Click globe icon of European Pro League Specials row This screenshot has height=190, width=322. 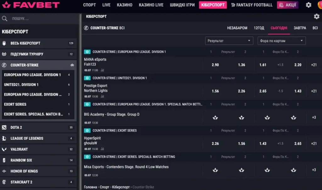(x=87, y=105)
